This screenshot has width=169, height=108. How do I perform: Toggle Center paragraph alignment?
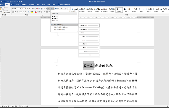[x=47, y=12]
